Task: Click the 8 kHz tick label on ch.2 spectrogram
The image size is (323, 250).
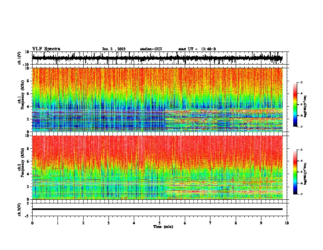Action: coord(28,149)
